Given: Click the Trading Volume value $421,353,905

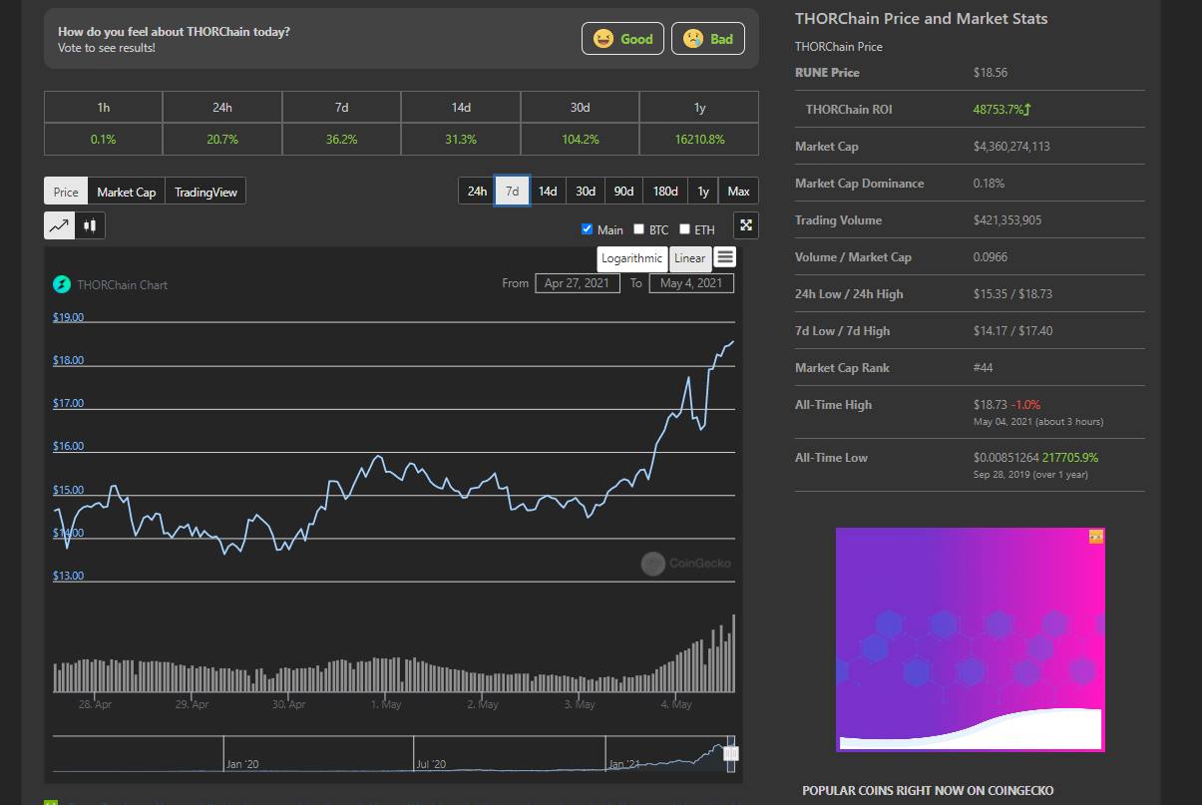Looking at the screenshot, I should tap(1007, 220).
